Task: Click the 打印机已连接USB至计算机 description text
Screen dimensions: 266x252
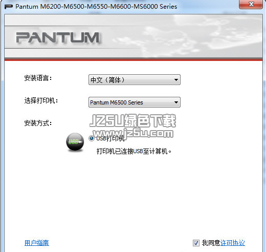Action: tap(134, 151)
